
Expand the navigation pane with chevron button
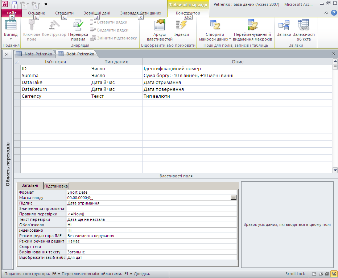7,54
